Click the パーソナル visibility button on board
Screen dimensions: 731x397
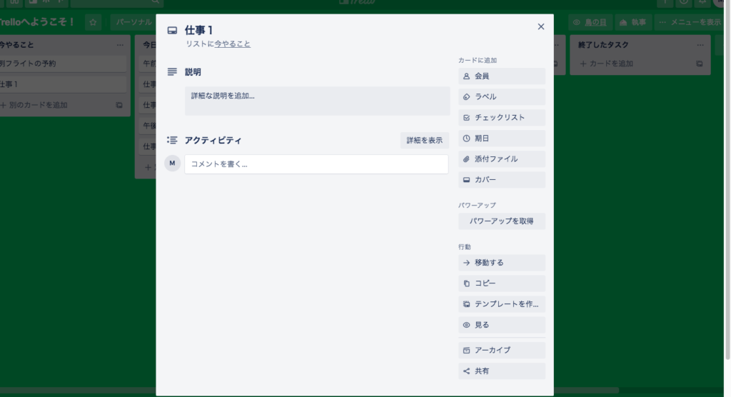click(x=133, y=22)
